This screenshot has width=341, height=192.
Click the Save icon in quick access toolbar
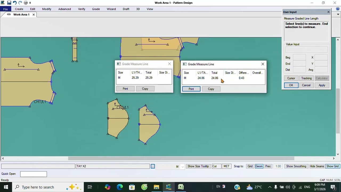[9, 3]
